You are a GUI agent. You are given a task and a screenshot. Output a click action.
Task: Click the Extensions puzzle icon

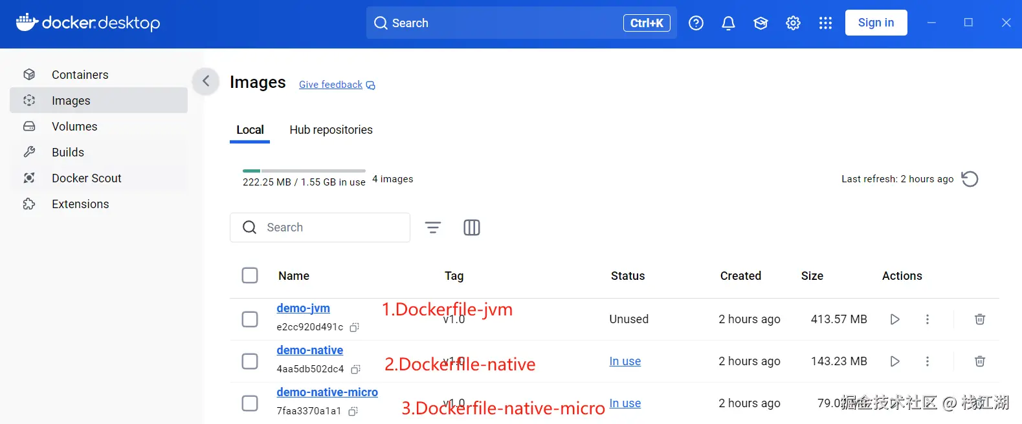[x=29, y=204]
